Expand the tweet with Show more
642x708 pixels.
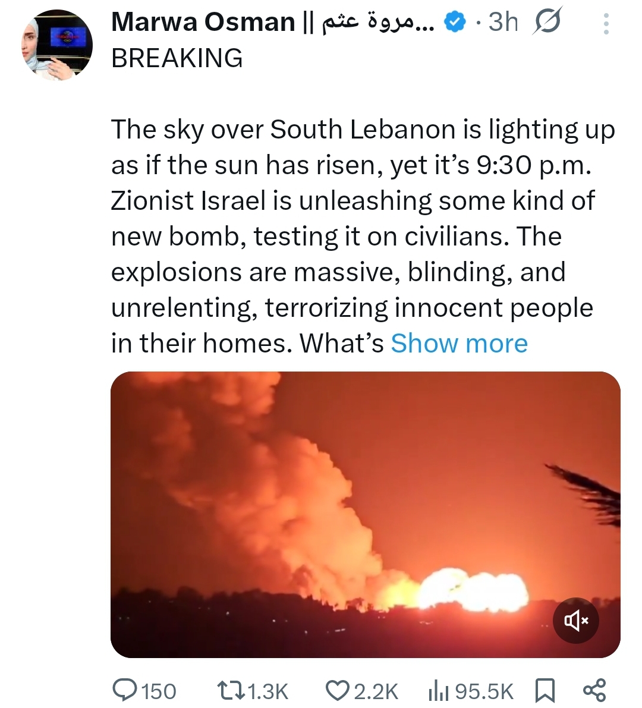[459, 344]
